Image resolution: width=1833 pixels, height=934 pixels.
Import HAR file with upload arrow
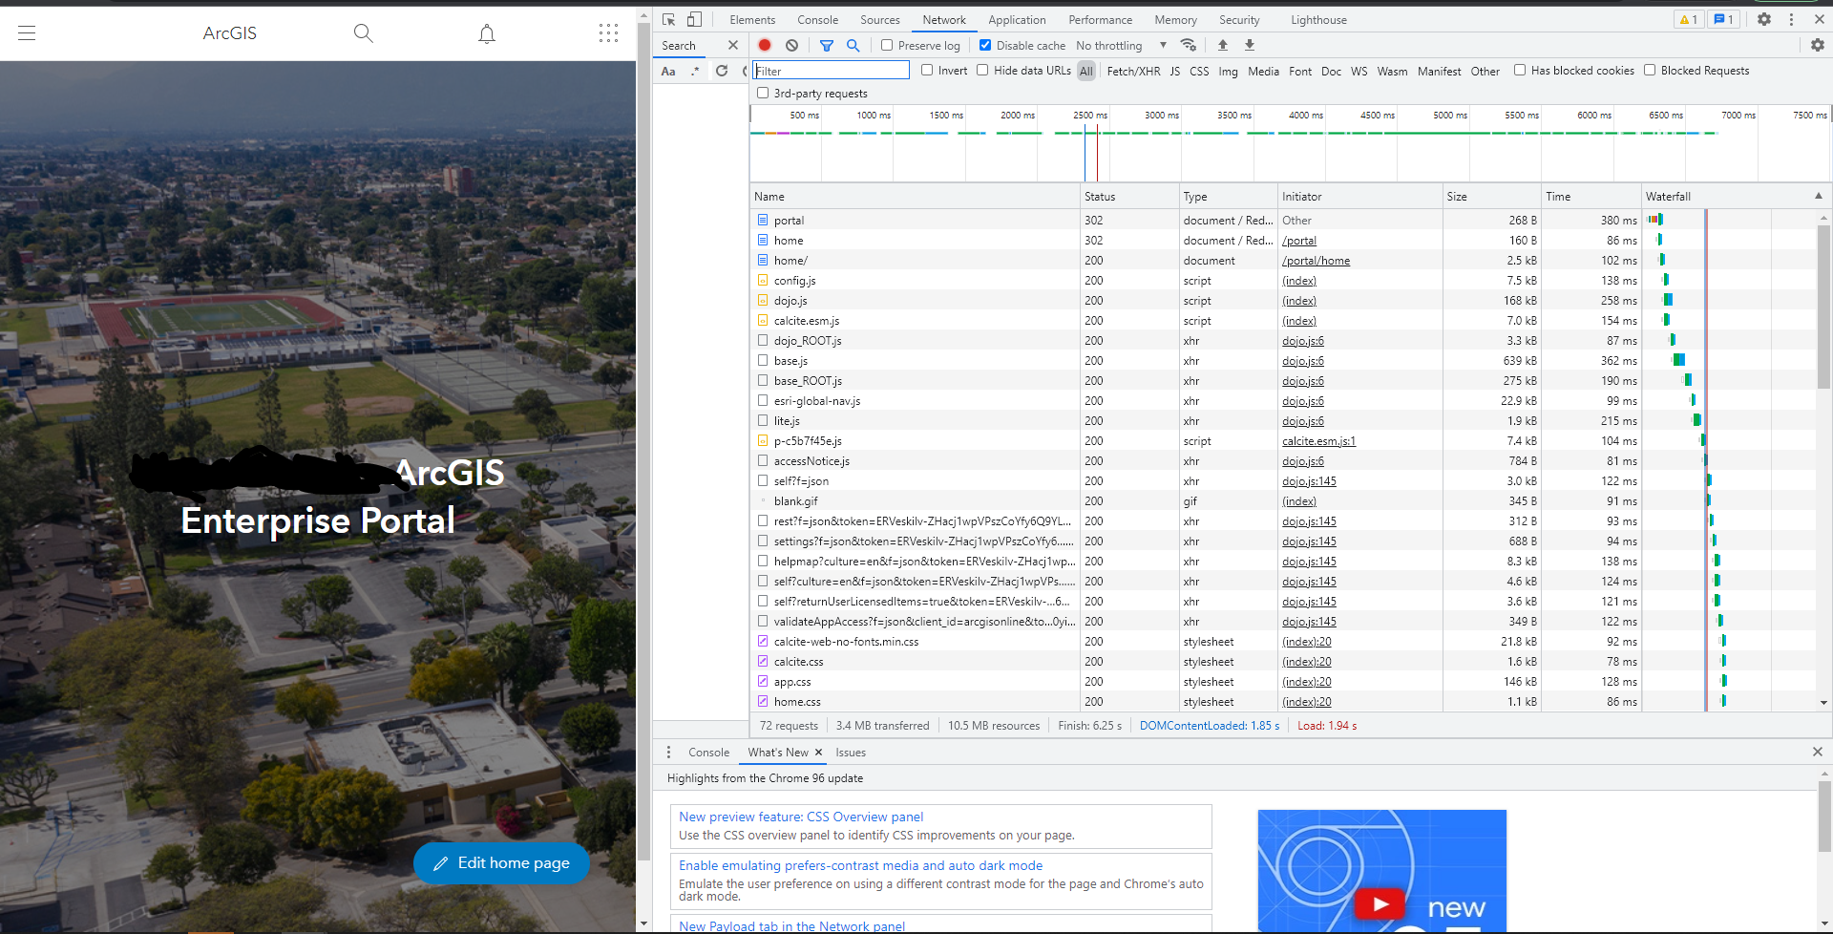(x=1223, y=45)
